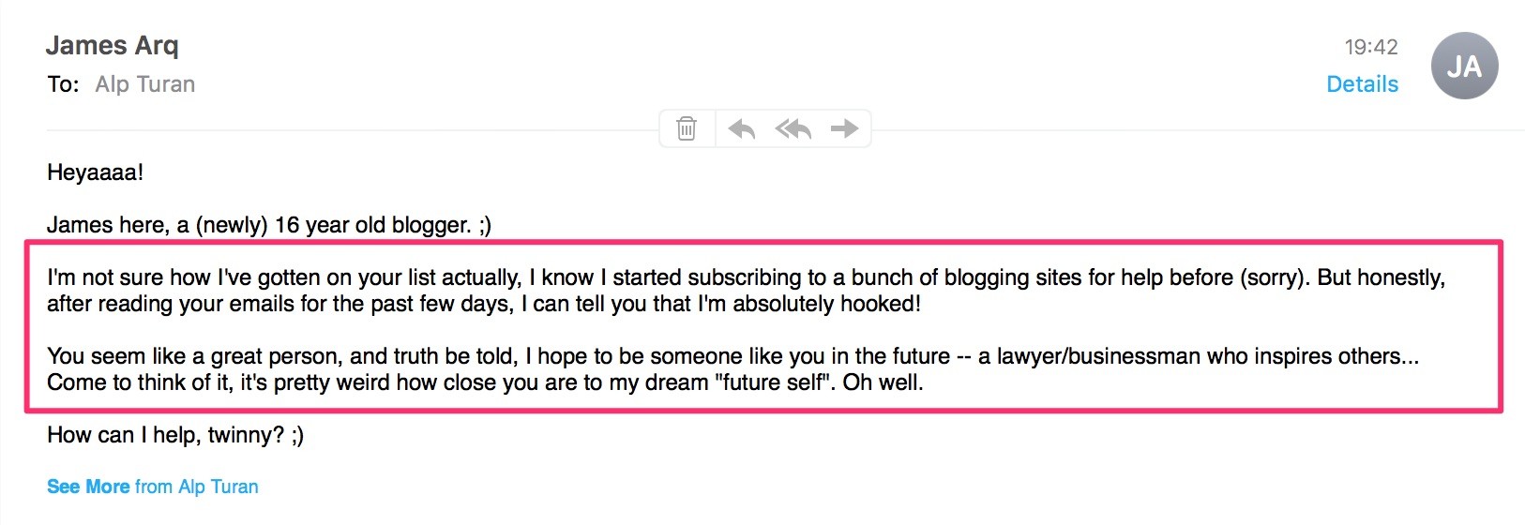Click the line starting "Come to think of it"
The height and width of the screenshot is (525, 1525).
coord(484,382)
